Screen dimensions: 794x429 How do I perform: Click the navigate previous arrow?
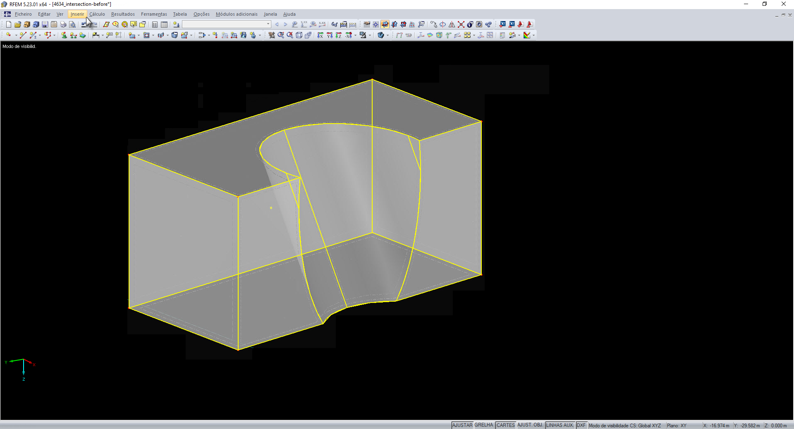coord(277,24)
